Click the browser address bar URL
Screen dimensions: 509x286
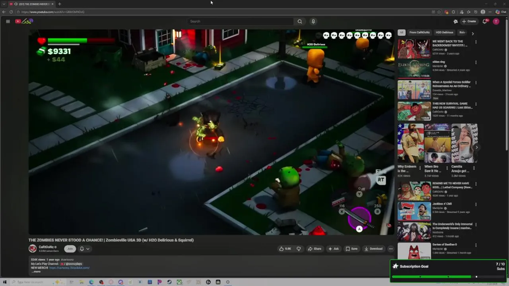[53, 12]
